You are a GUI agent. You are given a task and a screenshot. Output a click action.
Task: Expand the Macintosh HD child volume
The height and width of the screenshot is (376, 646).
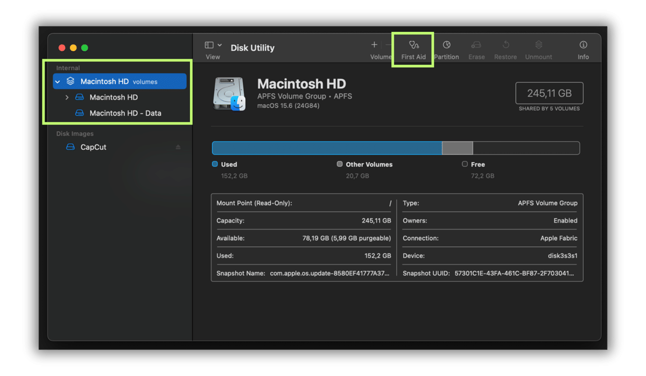click(67, 98)
